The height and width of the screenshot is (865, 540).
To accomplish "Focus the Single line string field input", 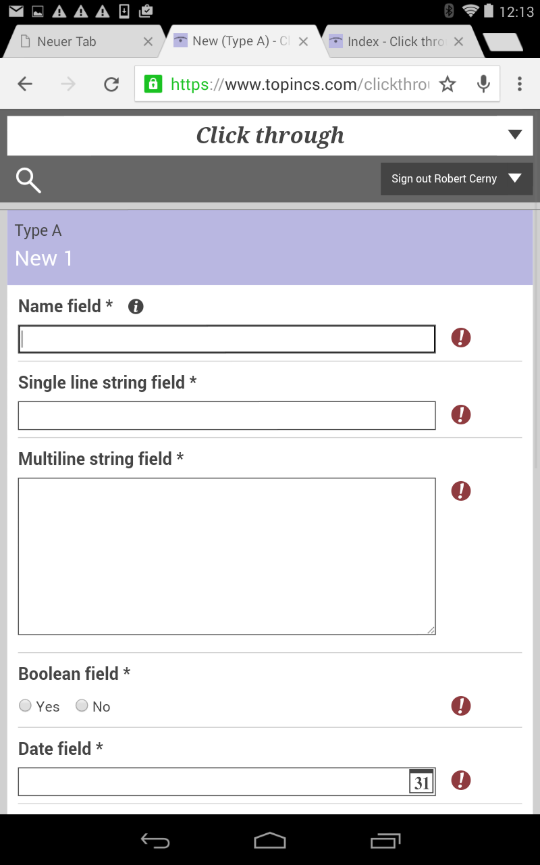I will (227, 415).
